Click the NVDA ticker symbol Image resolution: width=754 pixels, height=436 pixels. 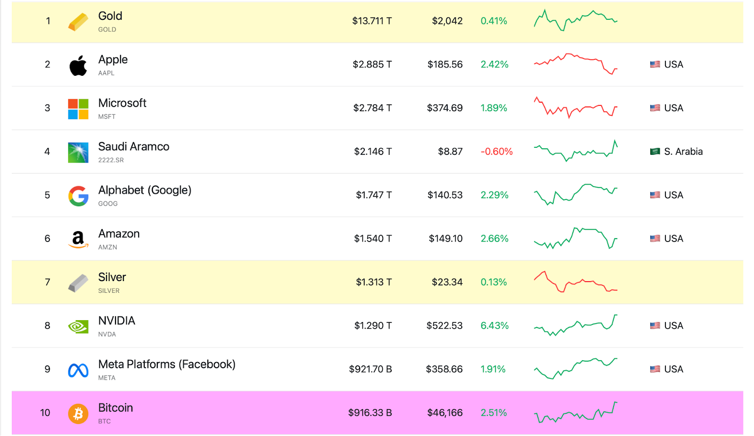click(x=107, y=334)
